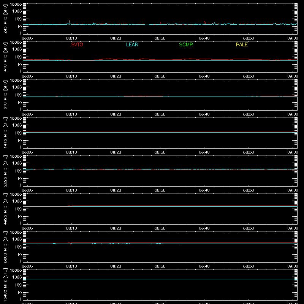Click 08:10 tick label below 245 MHz plot
Screen dimensions: 304x304
(x=71, y=38)
